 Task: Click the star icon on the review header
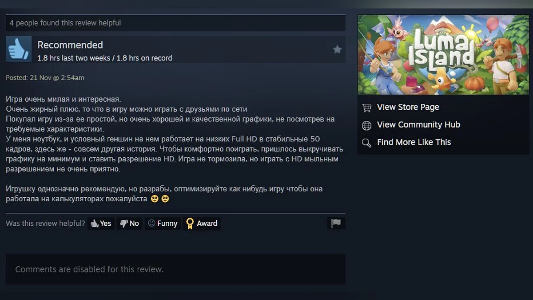click(337, 49)
